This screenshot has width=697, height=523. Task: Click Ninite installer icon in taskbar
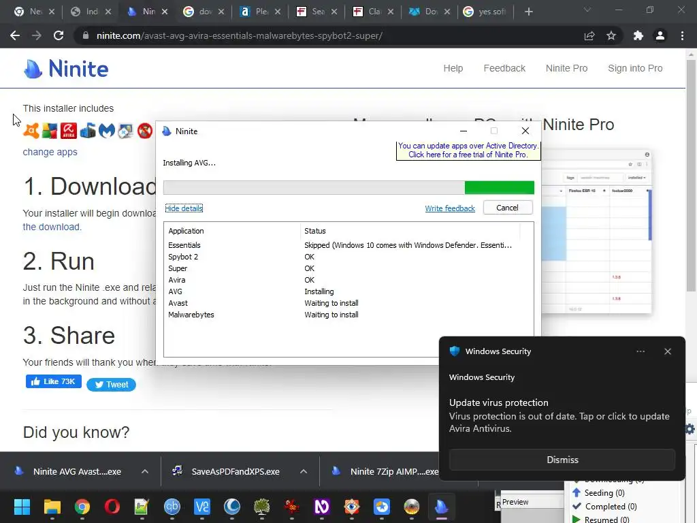(x=441, y=507)
